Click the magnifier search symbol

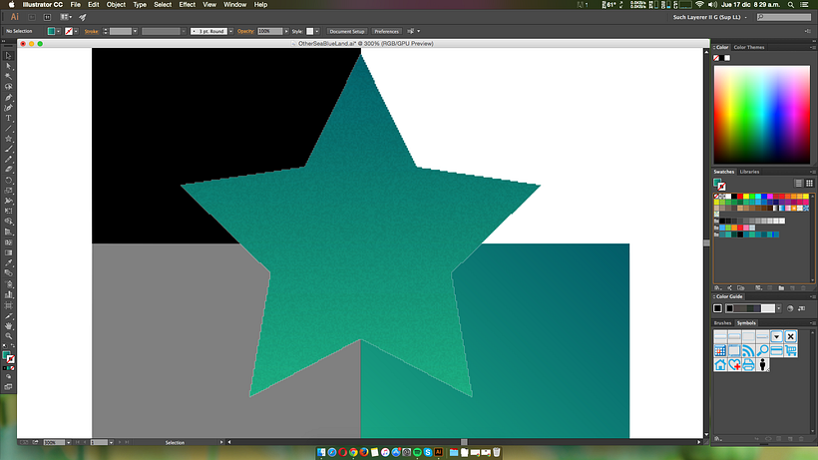[763, 350]
